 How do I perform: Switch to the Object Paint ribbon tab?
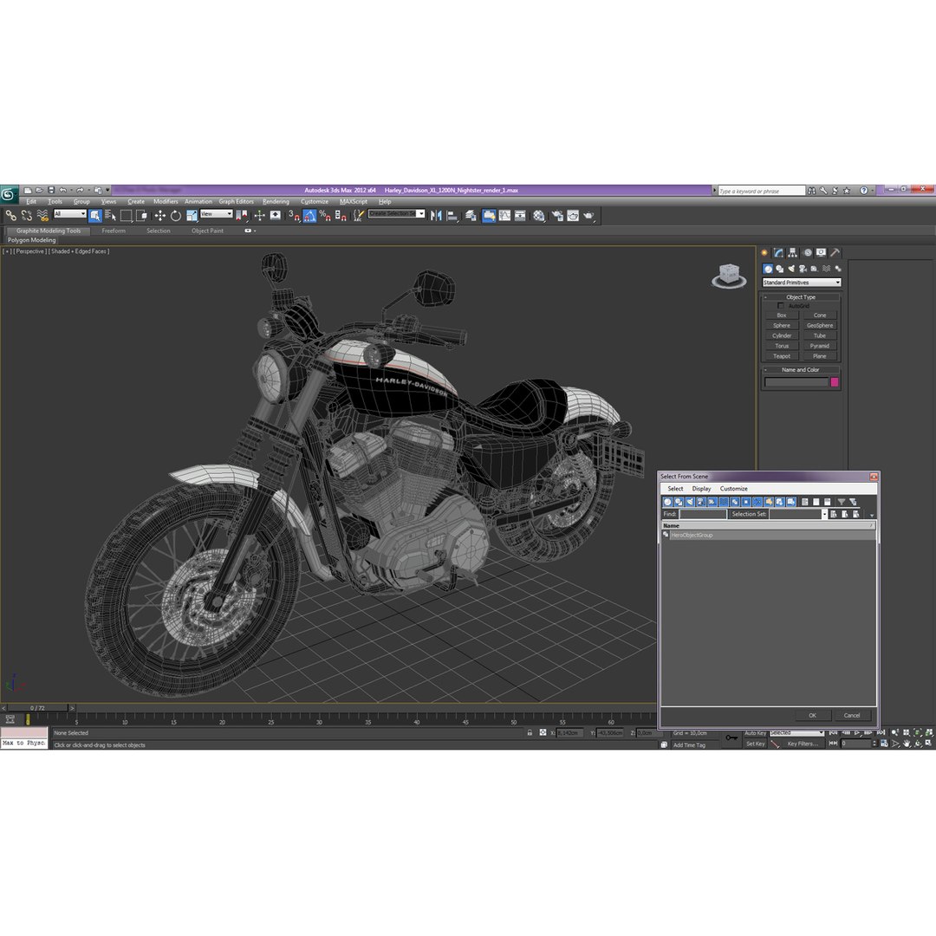tap(207, 231)
